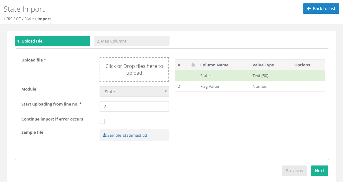The image size is (343, 182).
Task: Click the download icon beside Sample_statemast.txt
Action: [x=104, y=135]
